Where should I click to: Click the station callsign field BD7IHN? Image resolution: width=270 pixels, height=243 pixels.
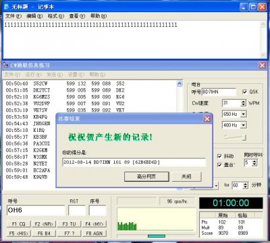(219, 92)
